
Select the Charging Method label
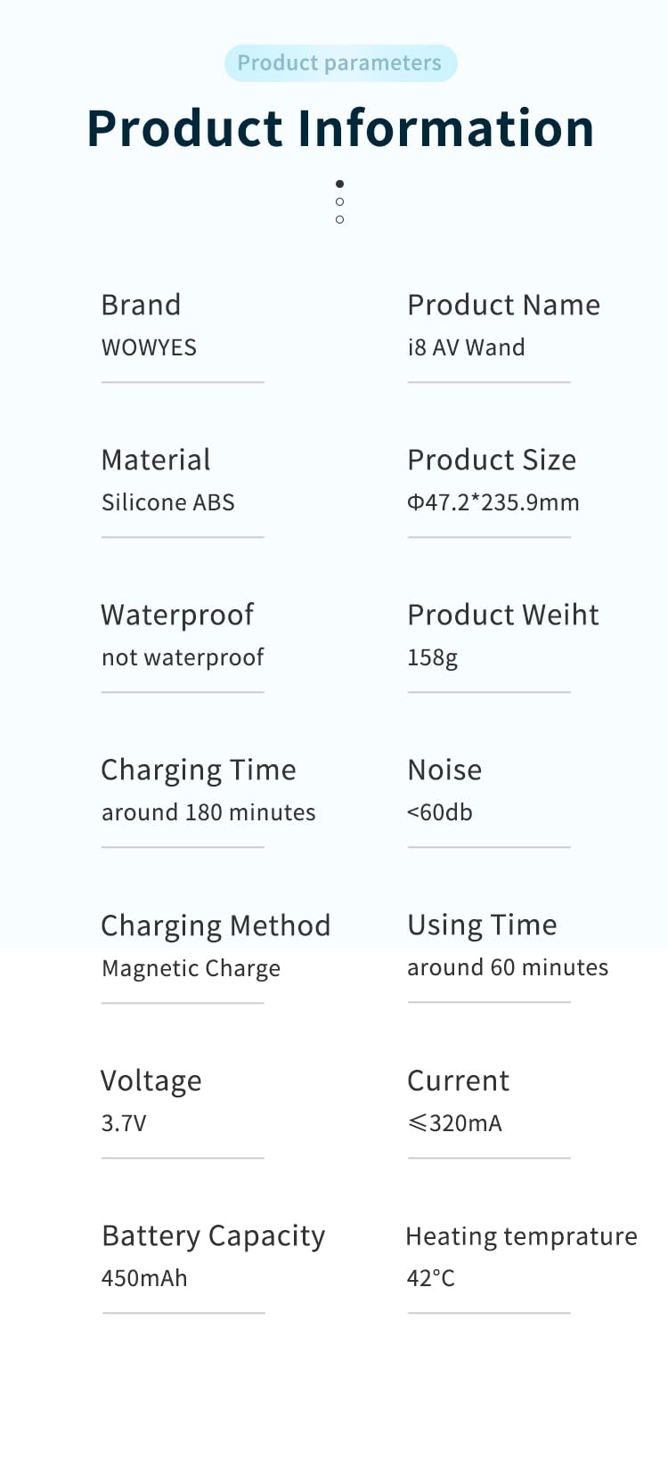pos(216,925)
